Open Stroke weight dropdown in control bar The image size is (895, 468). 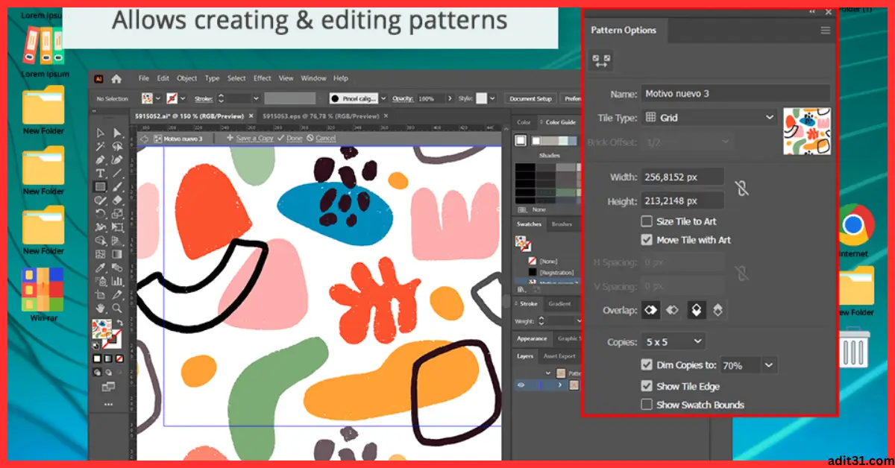[x=255, y=98]
